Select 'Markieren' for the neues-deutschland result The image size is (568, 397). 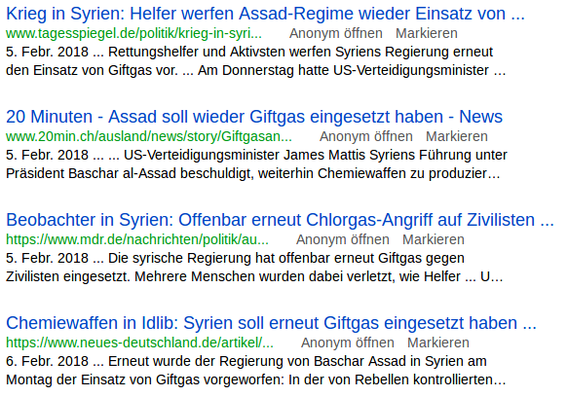click(x=438, y=343)
